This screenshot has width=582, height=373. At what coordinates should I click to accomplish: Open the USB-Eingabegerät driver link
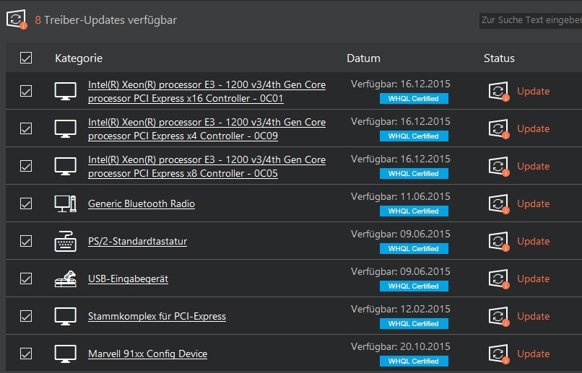128,278
